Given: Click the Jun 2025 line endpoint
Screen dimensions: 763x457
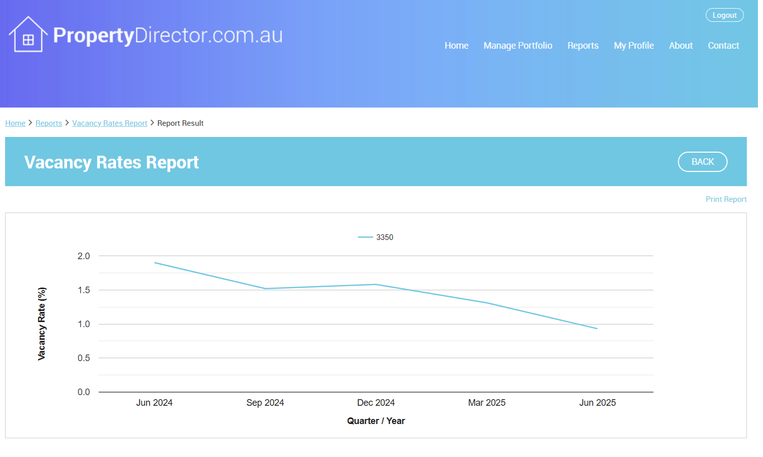Looking at the screenshot, I should click(x=597, y=329).
